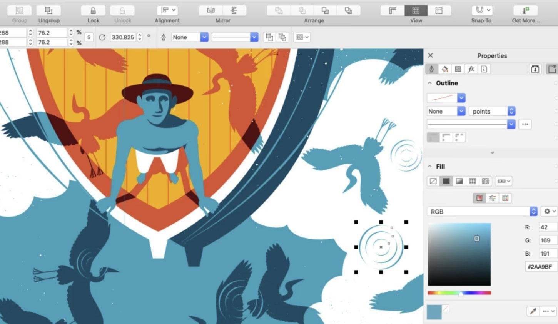Choose the No fill option
This screenshot has height=324, width=558.
coord(433,181)
